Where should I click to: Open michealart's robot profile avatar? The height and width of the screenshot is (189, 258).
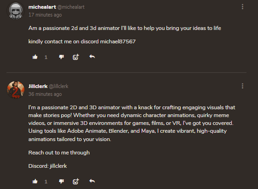coord(16,11)
